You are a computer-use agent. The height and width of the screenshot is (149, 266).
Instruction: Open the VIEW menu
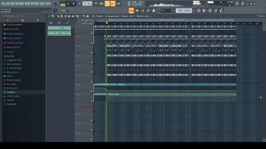pos(27,3)
